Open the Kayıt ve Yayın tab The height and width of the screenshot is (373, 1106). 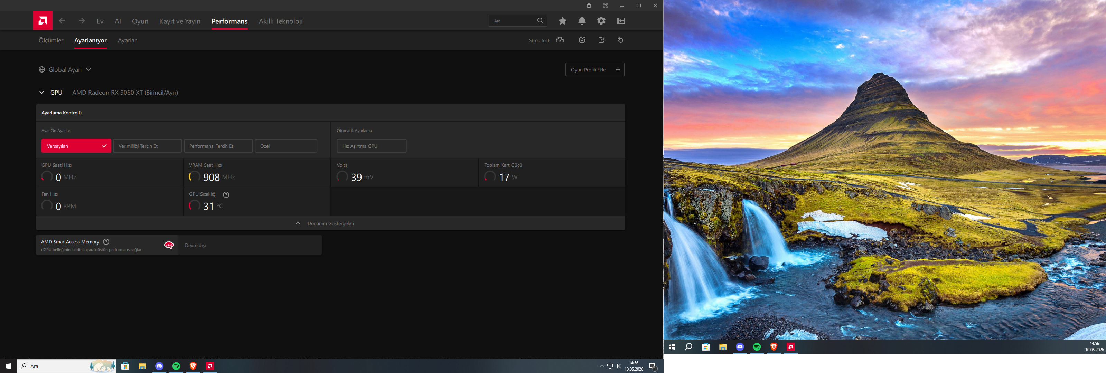click(x=179, y=21)
